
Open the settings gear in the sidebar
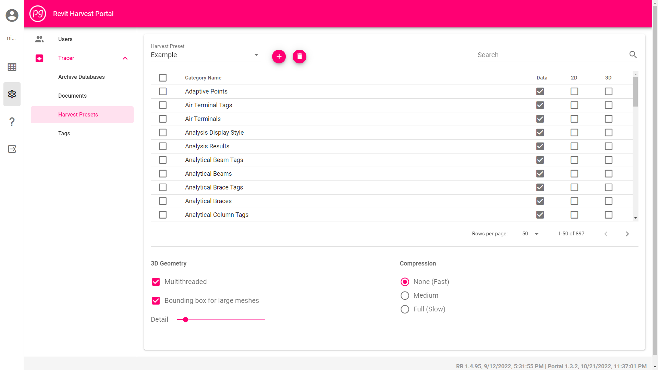12,94
